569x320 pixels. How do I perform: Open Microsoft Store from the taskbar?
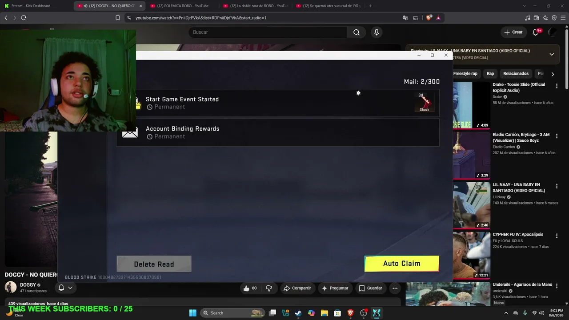(337, 313)
